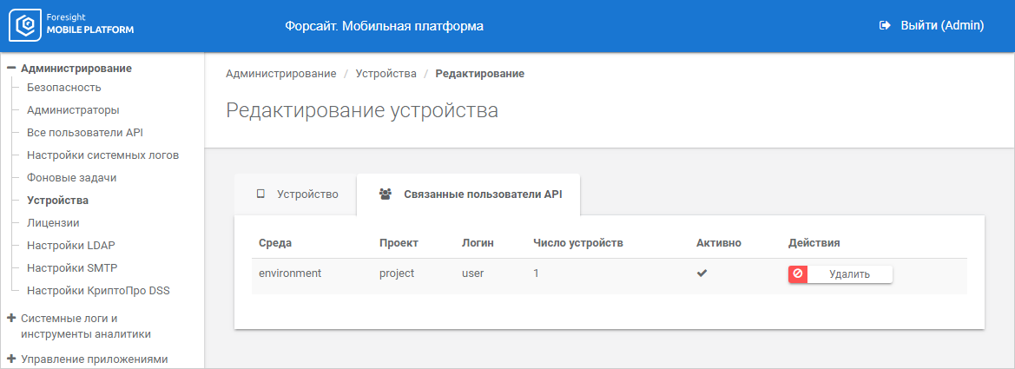Go to Устройства breadcrumb link
The image size is (1015, 369).
click(386, 74)
